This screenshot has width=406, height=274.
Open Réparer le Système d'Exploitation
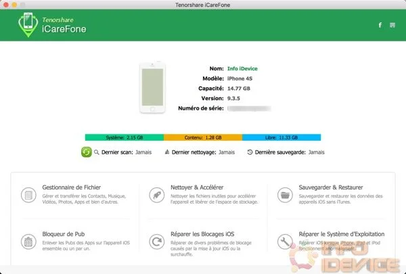[342, 234]
